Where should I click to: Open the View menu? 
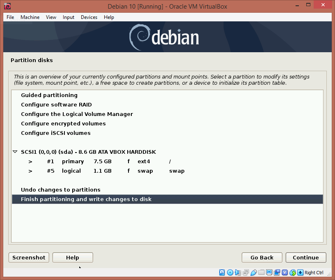(x=51, y=17)
